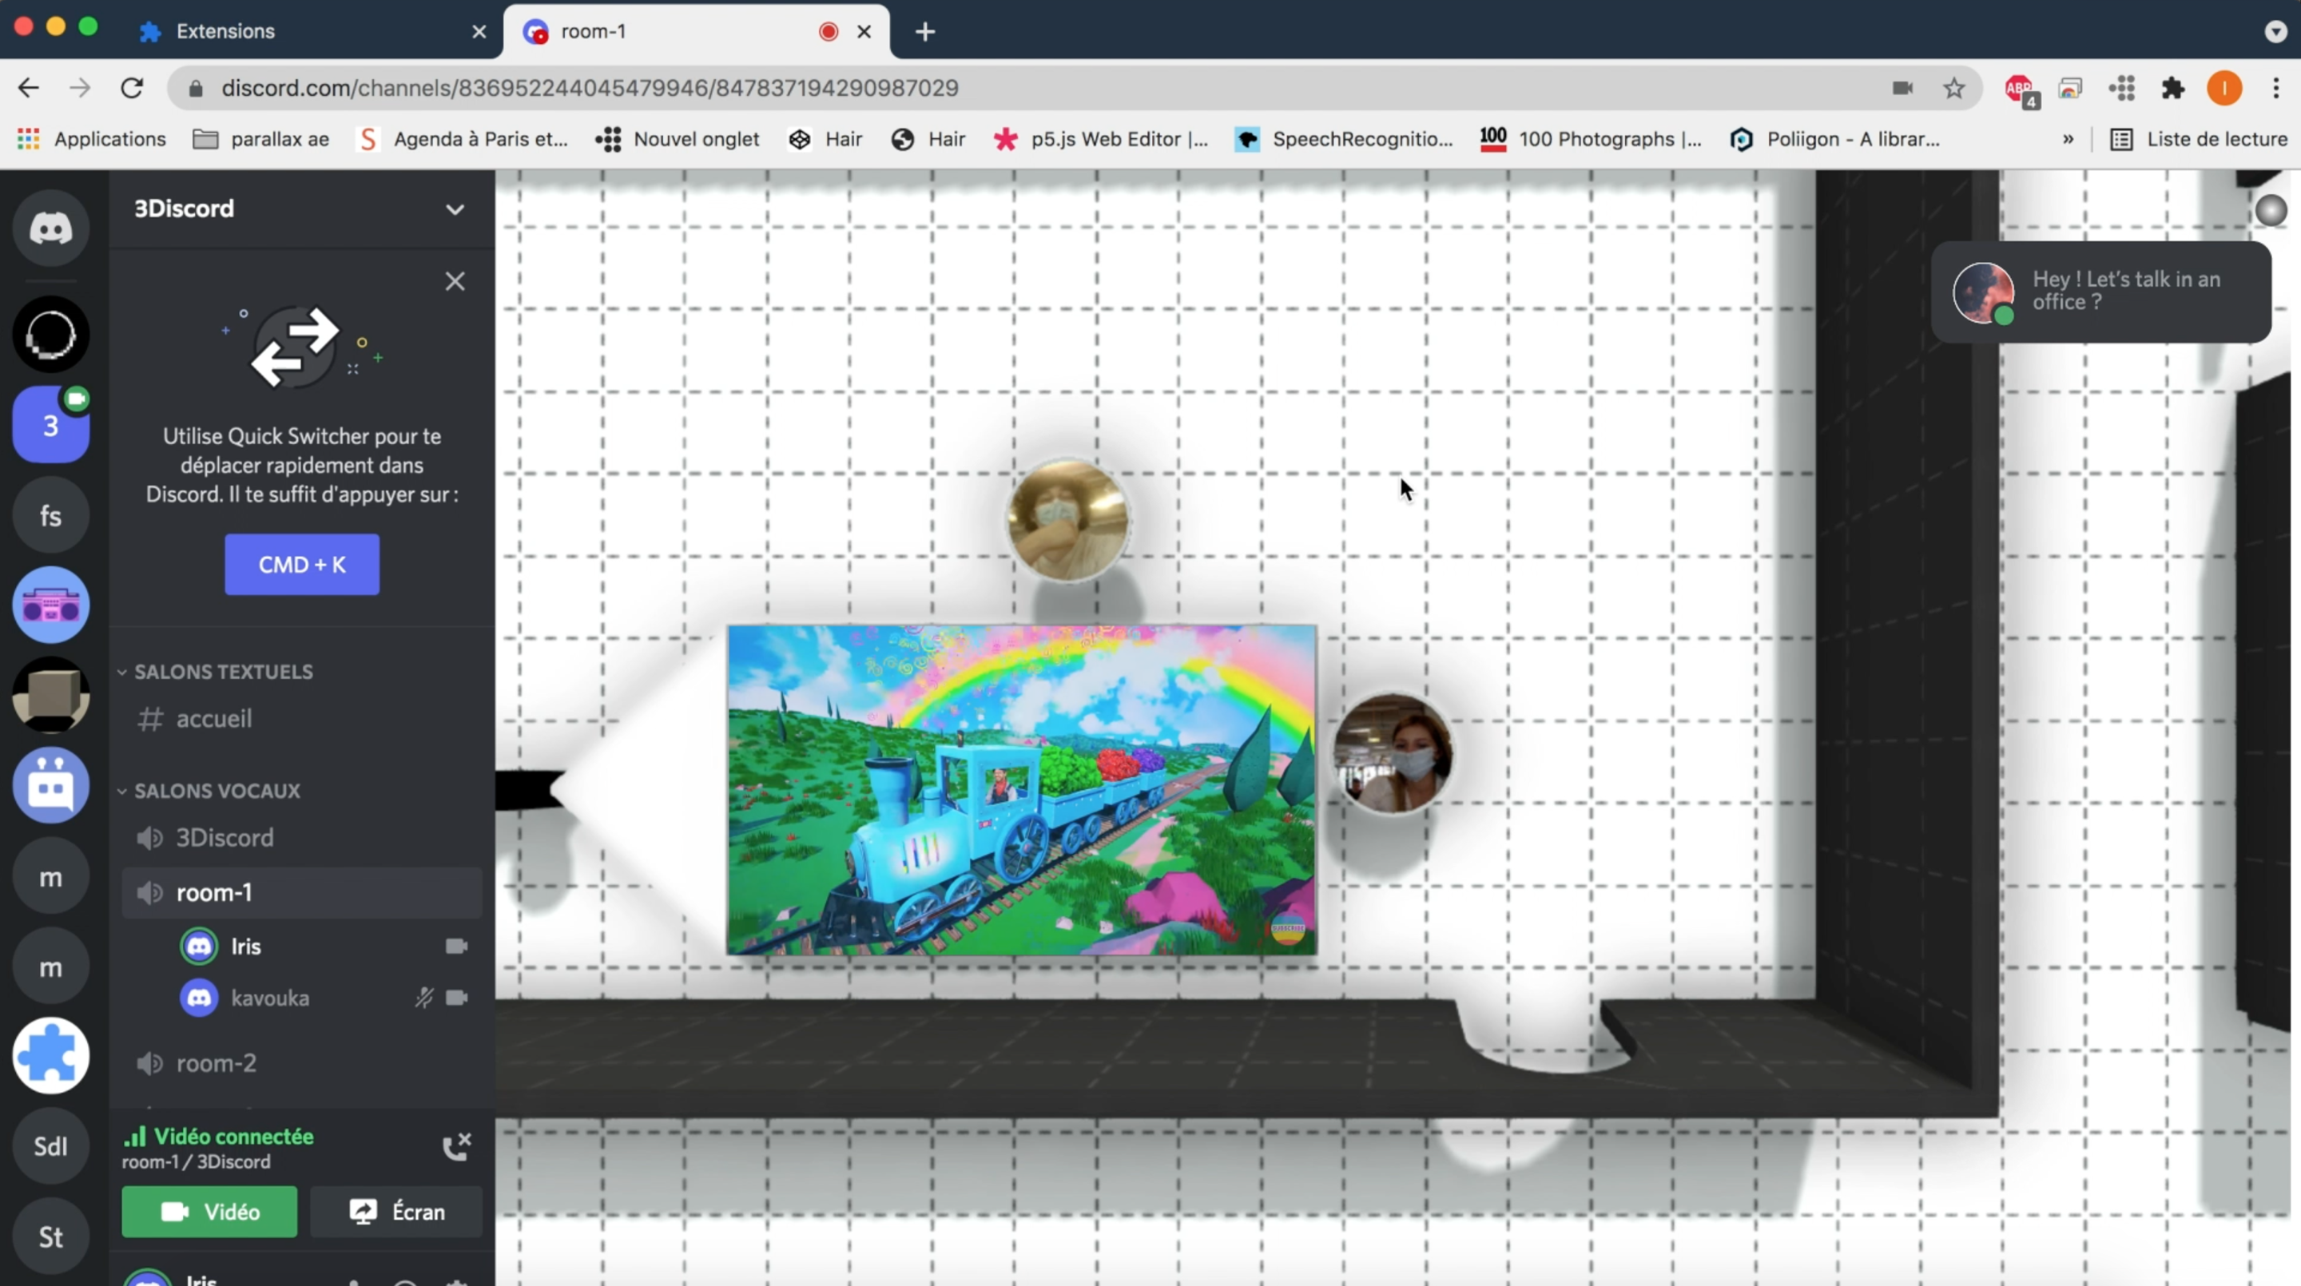Click the camera icon next to kavouka
Image resolution: width=2301 pixels, height=1286 pixels.
[x=456, y=998]
